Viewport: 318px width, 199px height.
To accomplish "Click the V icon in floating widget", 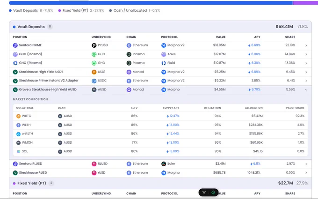I will point(204,192).
